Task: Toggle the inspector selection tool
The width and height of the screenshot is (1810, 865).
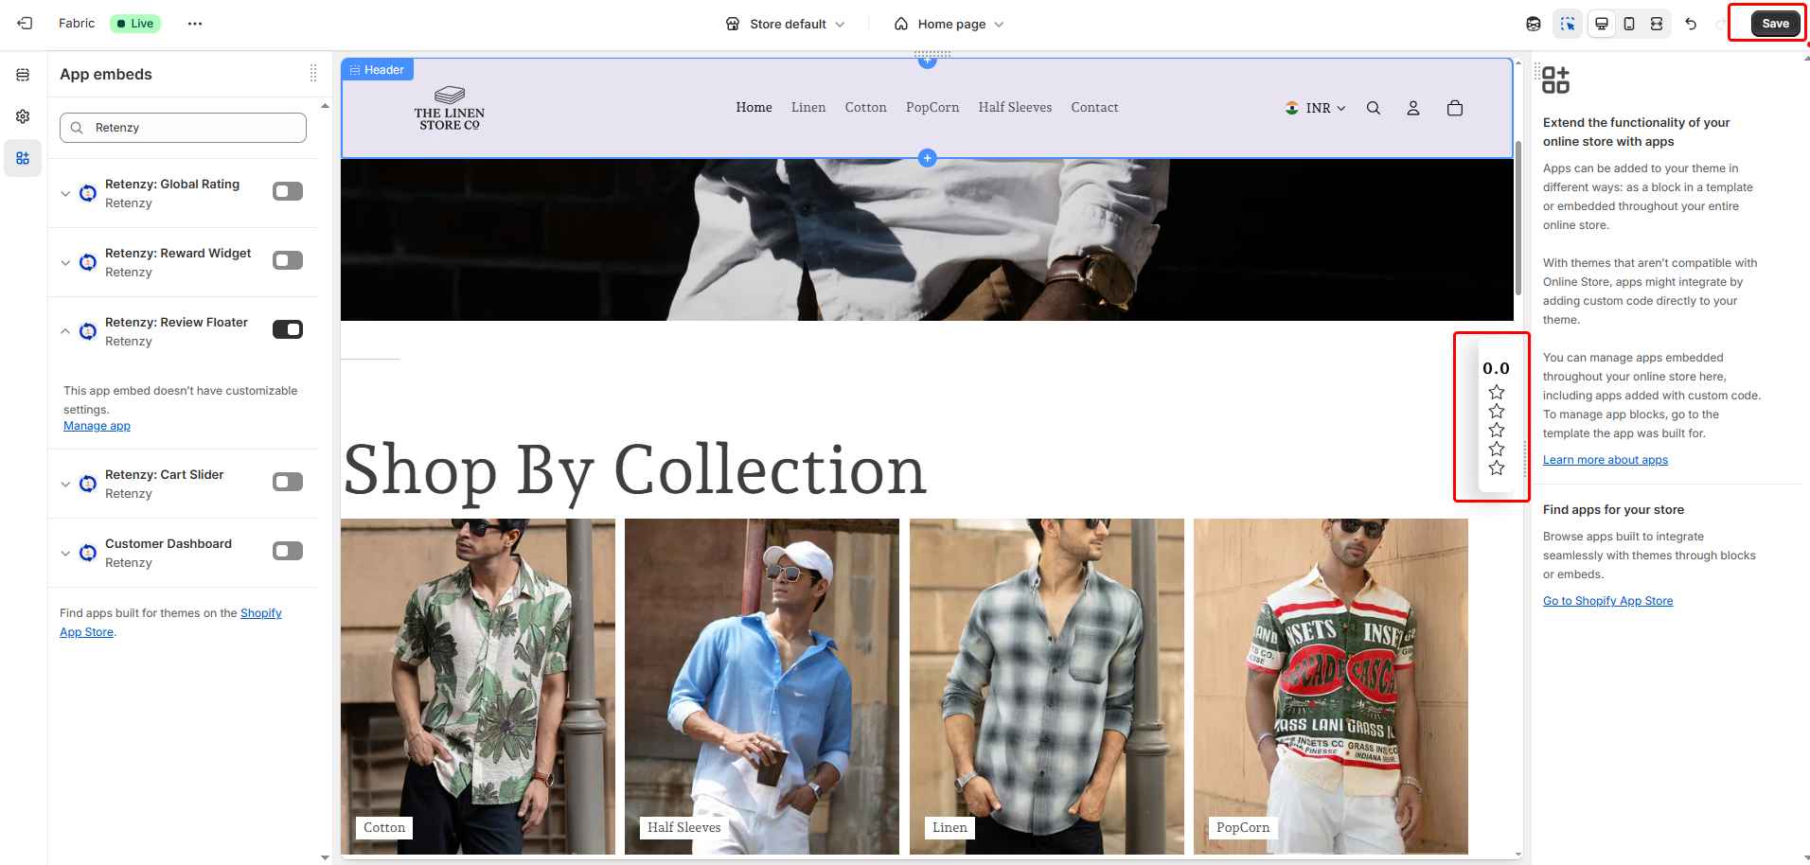Action: 1568,24
